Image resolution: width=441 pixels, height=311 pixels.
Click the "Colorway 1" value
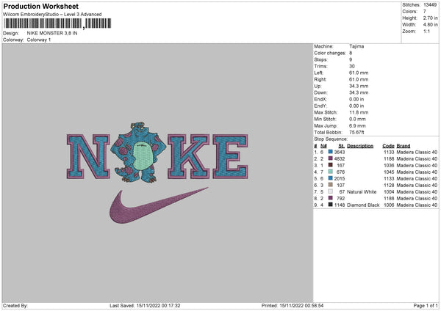pos(39,40)
